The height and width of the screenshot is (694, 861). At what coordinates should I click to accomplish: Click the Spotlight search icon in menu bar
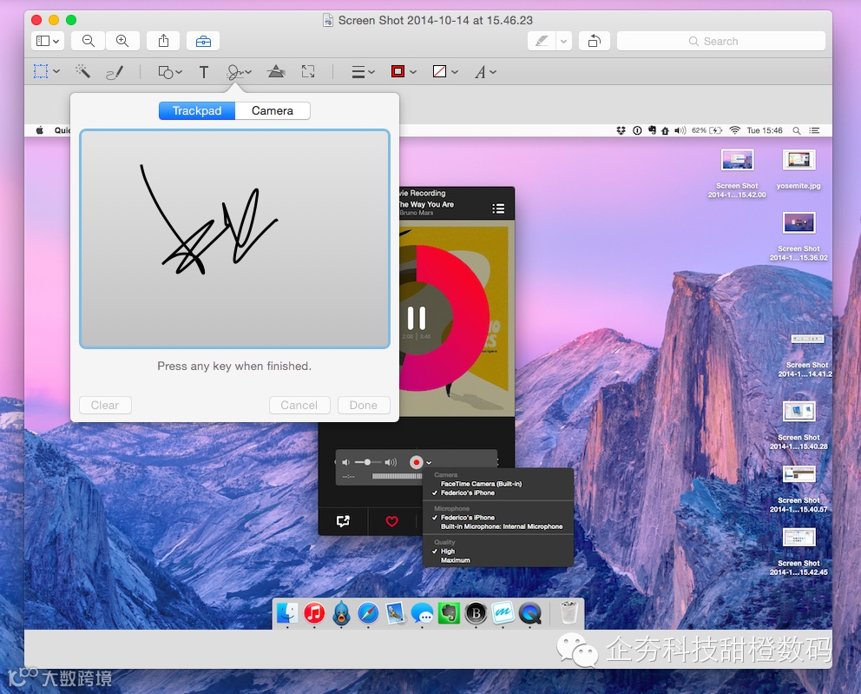coord(796,130)
